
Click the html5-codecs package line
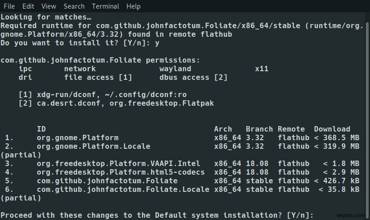(x=182, y=172)
